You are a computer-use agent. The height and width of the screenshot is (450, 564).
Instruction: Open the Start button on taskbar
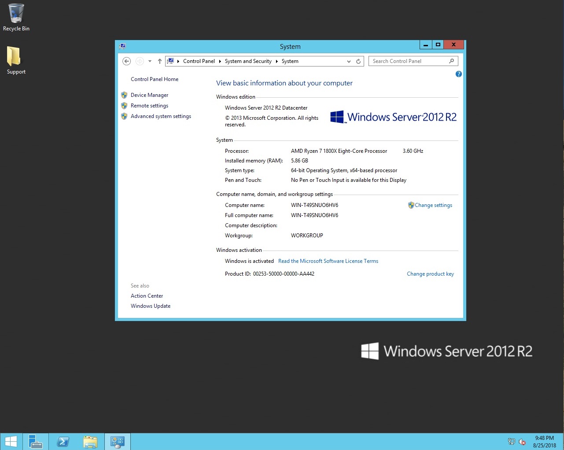pyautogui.click(x=11, y=442)
